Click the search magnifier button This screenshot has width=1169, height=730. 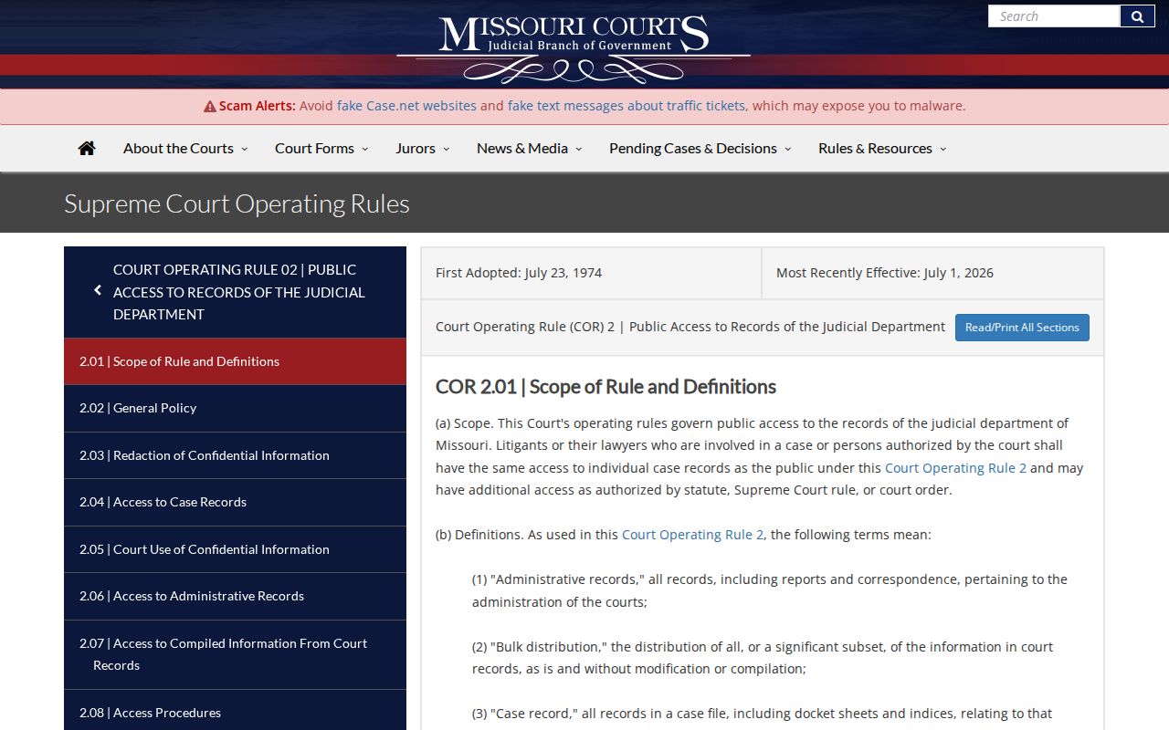(x=1137, y=16)
